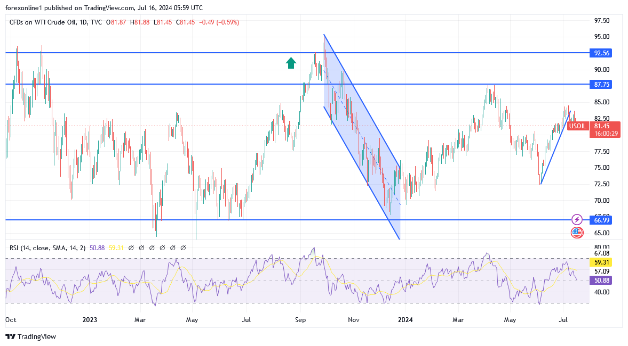Select the 66.99 price level label

[x=601, y=220]
